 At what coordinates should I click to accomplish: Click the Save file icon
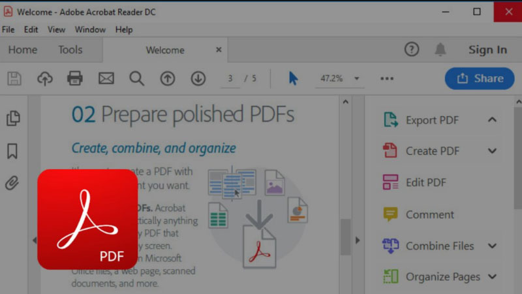pyautogui.click(x=14, y=78)
